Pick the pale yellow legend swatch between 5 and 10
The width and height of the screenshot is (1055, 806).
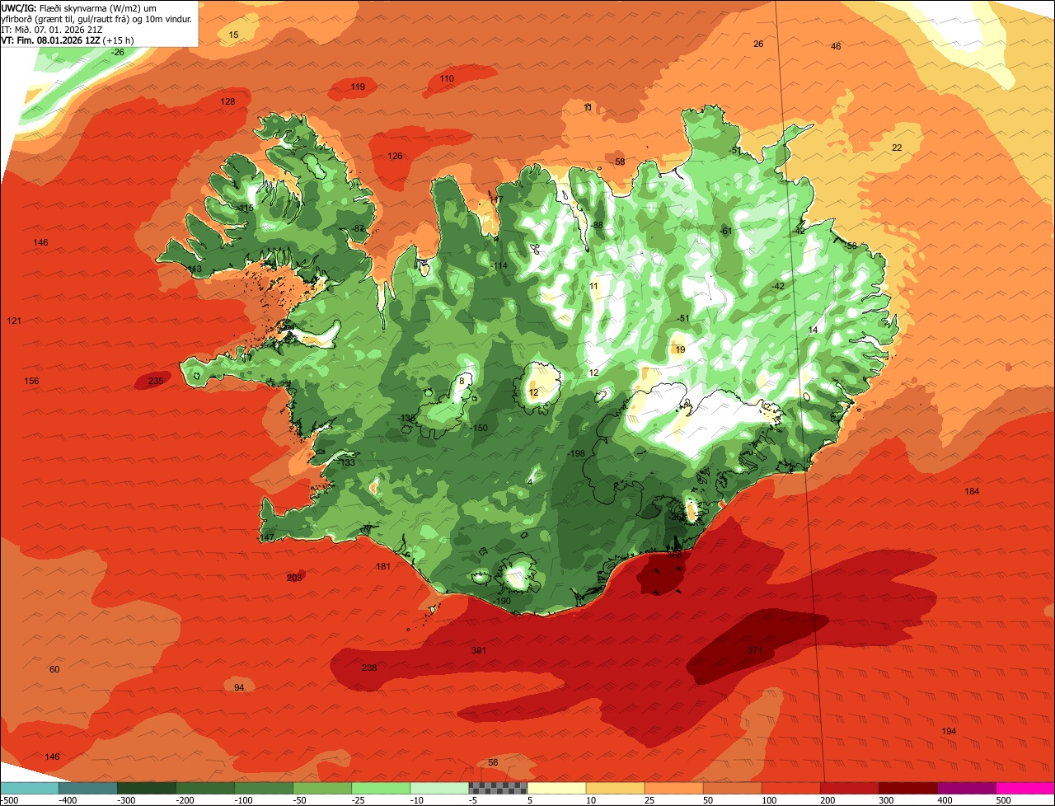click(x=556, y=789)
